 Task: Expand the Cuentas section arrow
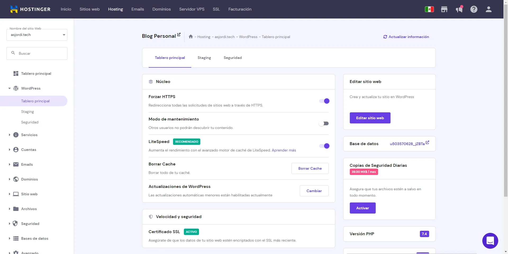[x=10, y=150]
